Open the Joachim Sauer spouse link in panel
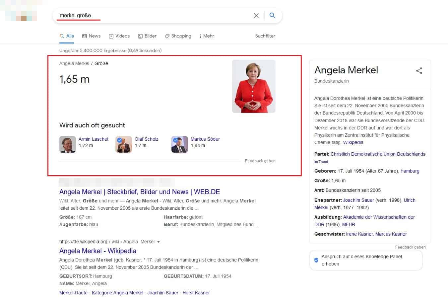The height and width of the screenshot is (302, 448). [358, 200]
